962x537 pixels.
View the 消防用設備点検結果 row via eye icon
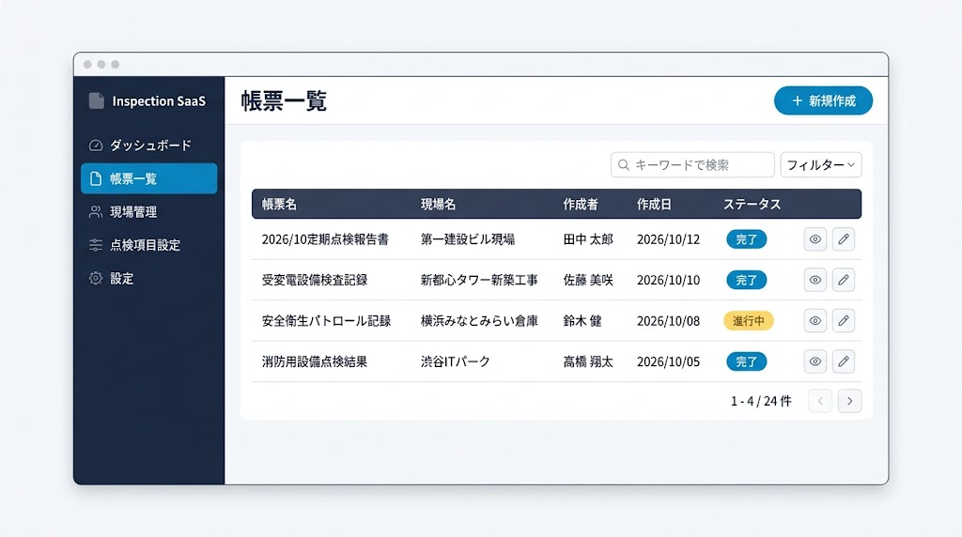pyautogui.click(x=815, y=361)
